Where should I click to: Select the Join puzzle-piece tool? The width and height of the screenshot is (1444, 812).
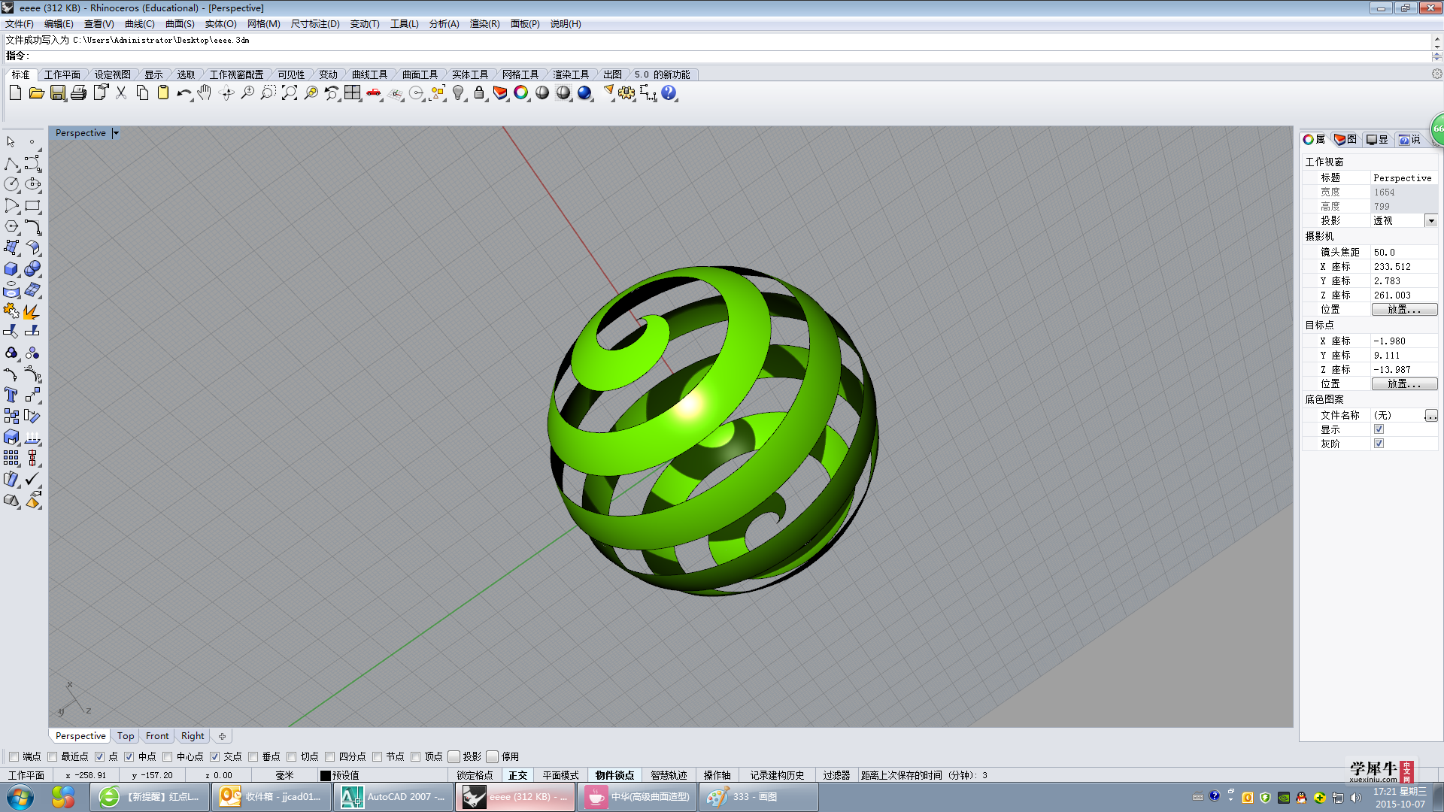(11, 311)
